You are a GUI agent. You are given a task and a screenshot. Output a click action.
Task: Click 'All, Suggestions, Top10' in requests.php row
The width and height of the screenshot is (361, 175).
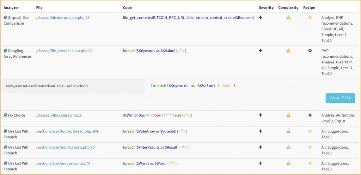(335, 166)
